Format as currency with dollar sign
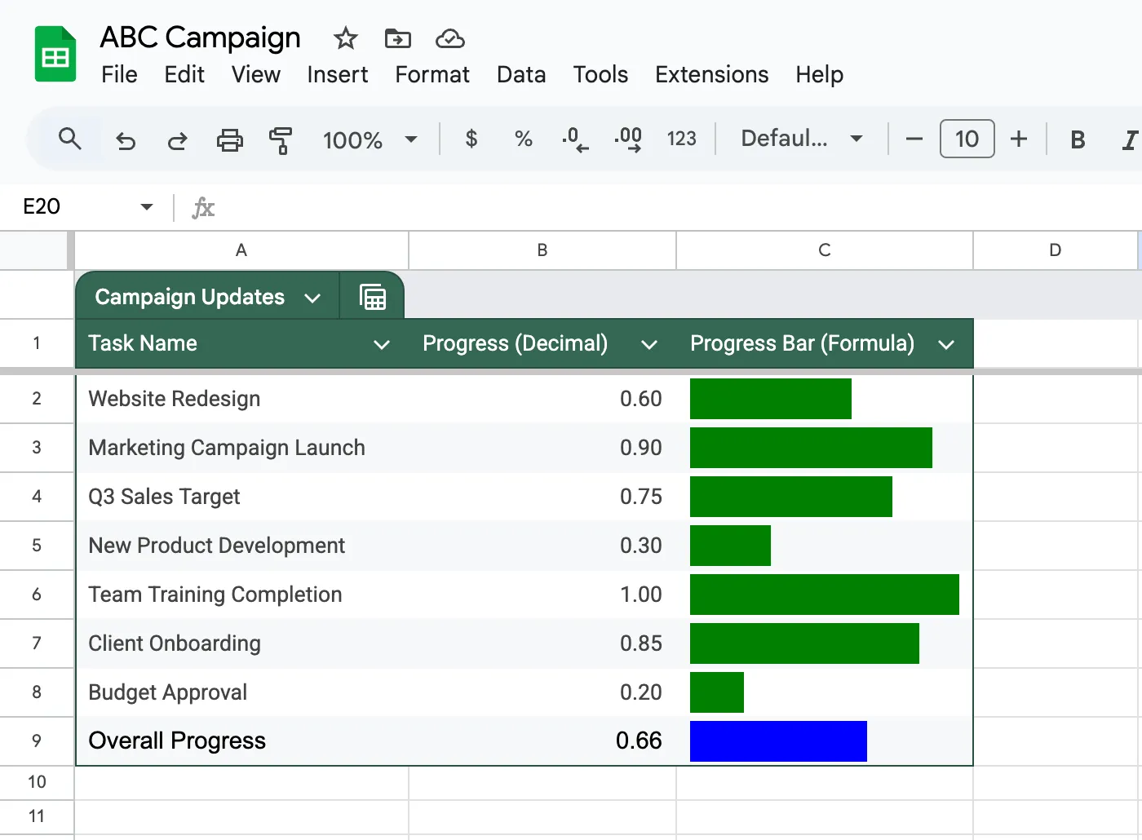The width and height of the screenshot is (1142, 840). click(471, 139)
